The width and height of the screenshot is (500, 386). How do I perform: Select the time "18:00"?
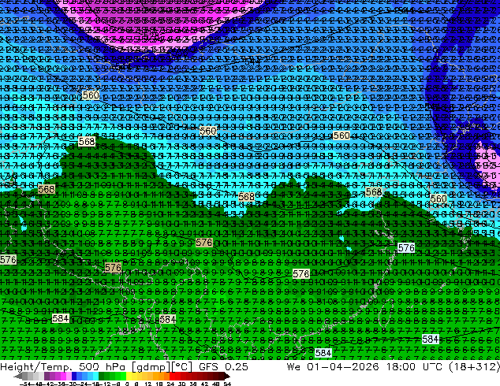point(401,367)
